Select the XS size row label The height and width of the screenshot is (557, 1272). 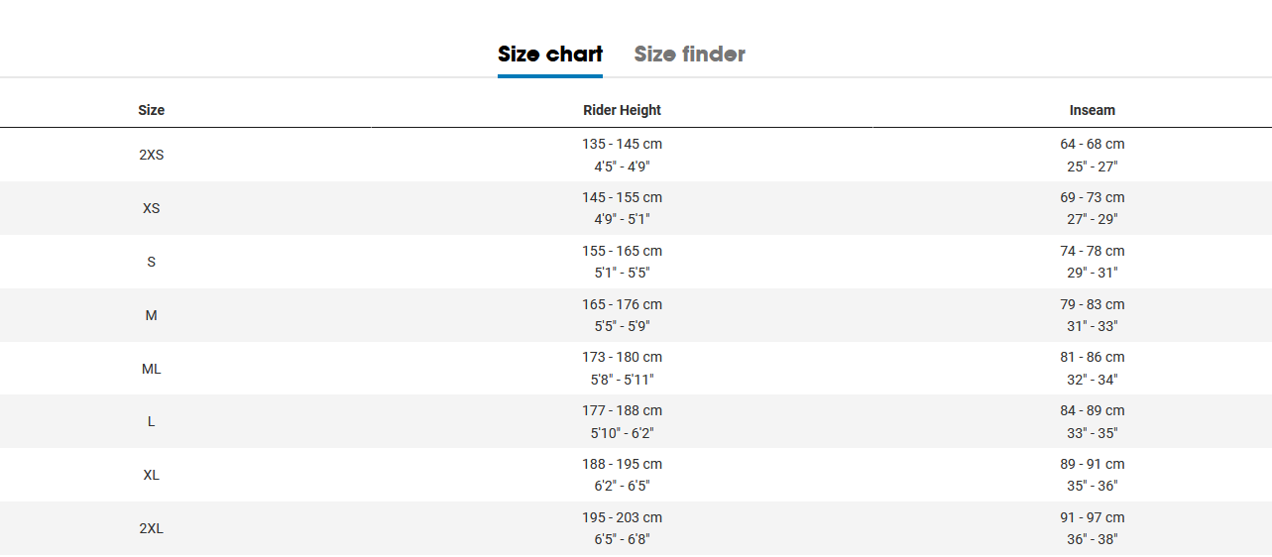point(152,208)
